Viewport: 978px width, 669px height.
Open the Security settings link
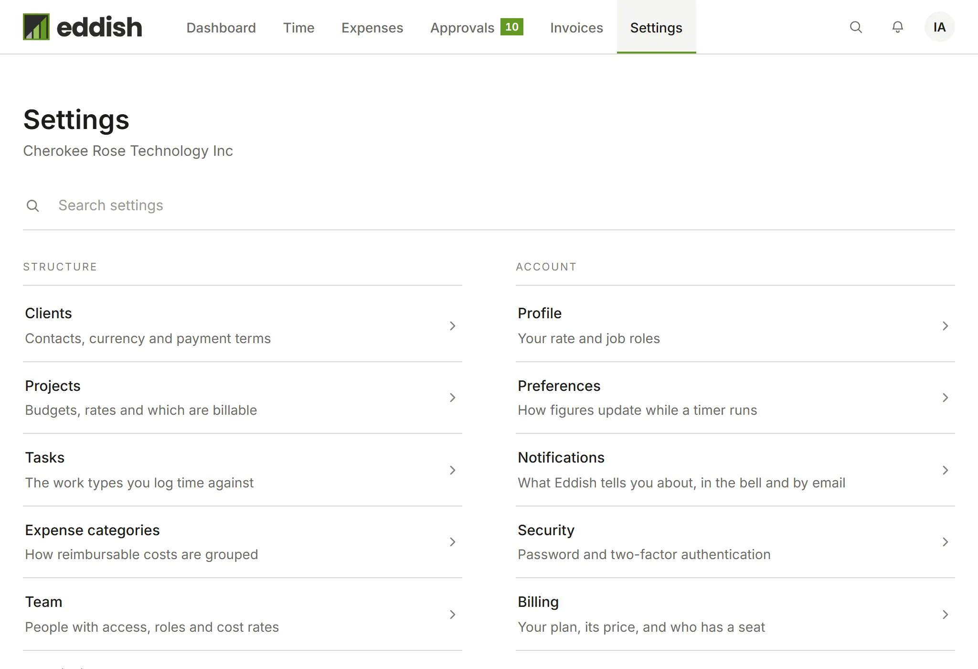tap(735, 542)
